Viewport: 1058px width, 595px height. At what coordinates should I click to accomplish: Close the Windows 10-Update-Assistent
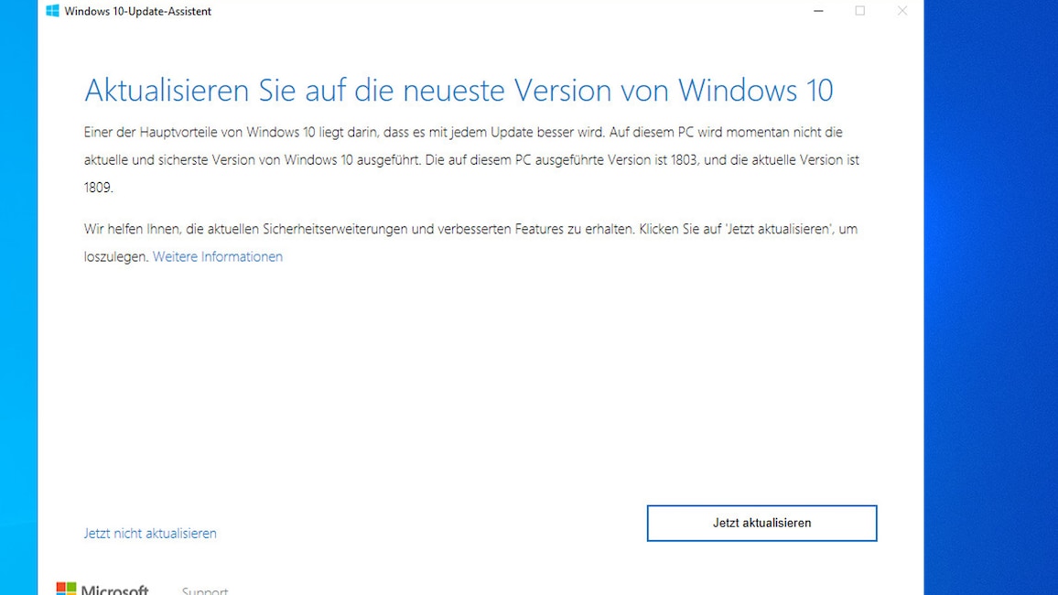click(901, 11)
